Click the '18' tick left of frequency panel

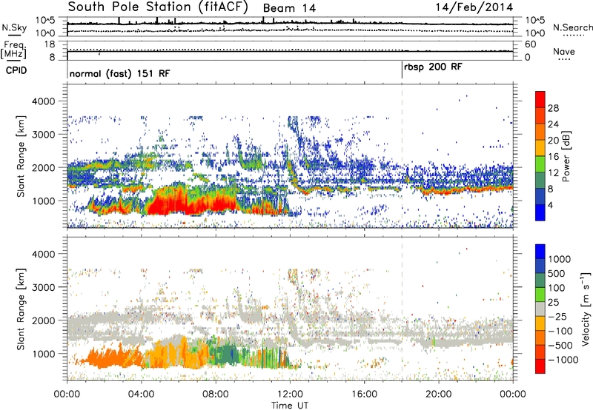(50, 44)
